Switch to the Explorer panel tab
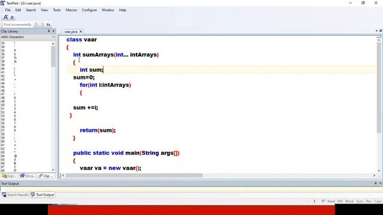Image resolution: width=383 pixels, height=215 pixels. (x=10, y=176)
